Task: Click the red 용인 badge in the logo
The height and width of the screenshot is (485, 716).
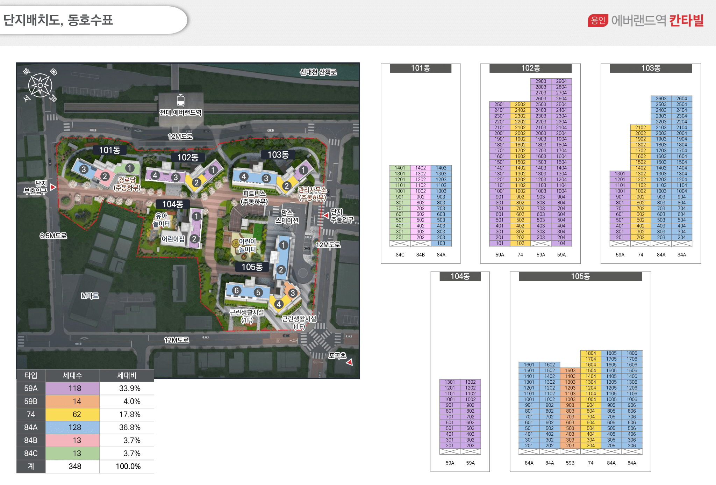Action: 598,20
